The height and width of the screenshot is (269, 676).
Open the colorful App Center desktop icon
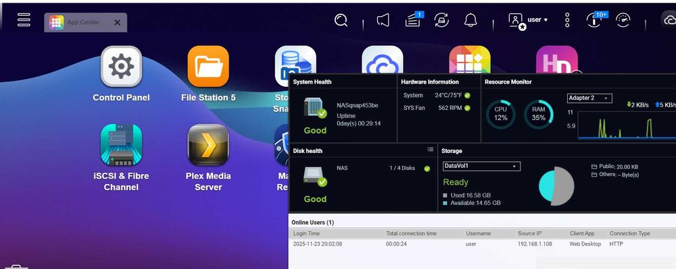click(470, 59)
